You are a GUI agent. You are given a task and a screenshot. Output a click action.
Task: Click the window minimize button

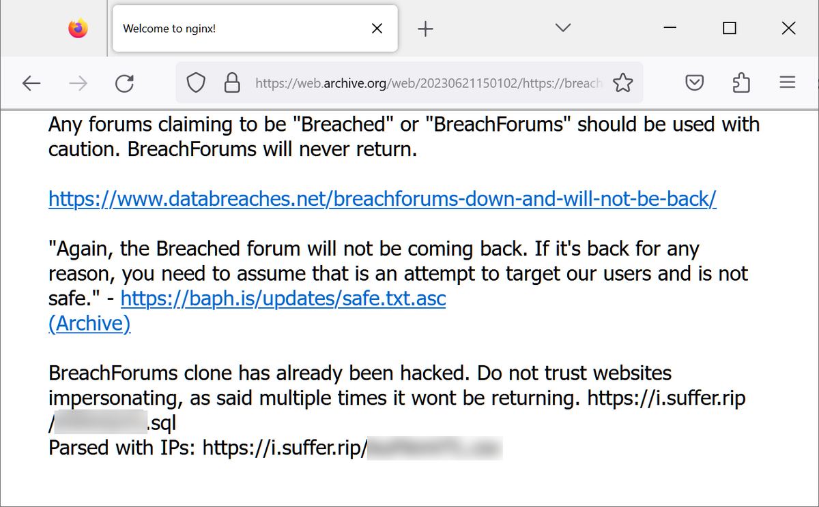click(x=670, y=28)
